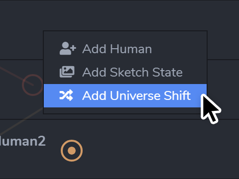This screenshot has height=179, width=239.
Task: Click the faded tan connector line below the red node
Action: 20,122
